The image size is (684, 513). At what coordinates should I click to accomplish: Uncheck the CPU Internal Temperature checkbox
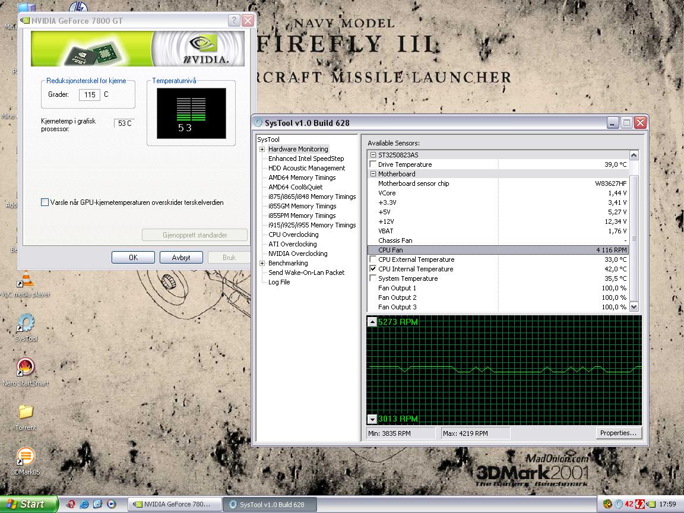373,269
